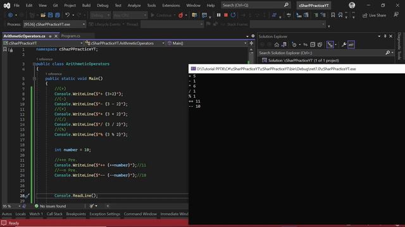
Task: Click the Solution Explorer search magnifier icon
Action: coord(388,53)
